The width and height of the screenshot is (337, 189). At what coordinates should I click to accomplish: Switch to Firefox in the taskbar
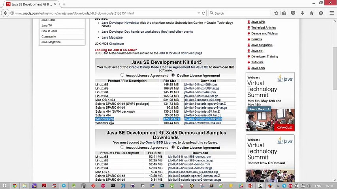(270, 185)
